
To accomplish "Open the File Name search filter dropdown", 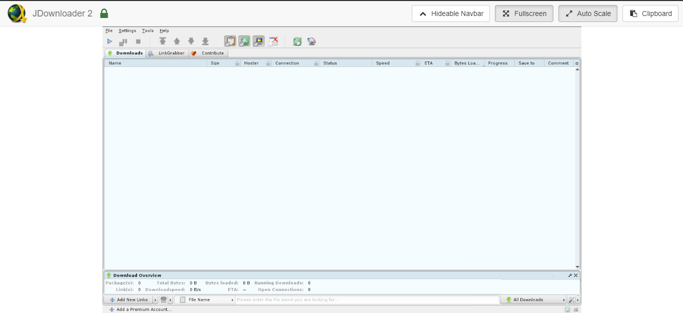I will coord(232,299).
